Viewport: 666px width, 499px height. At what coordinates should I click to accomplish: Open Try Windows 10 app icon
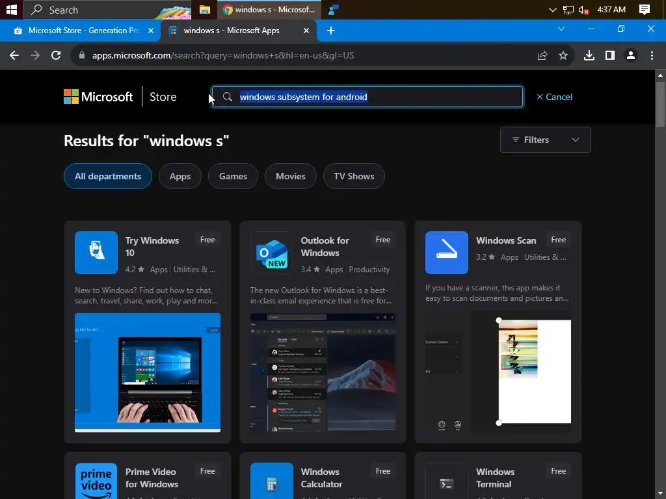tap(96, 253)
